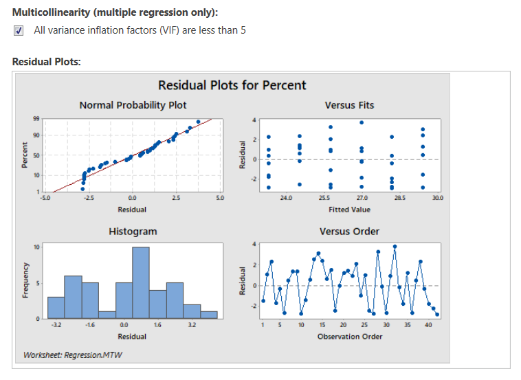The width and height of the screenshot is (521, 380).
Task: Click the 'Observation Order' axis label
Action: (349, 336)
